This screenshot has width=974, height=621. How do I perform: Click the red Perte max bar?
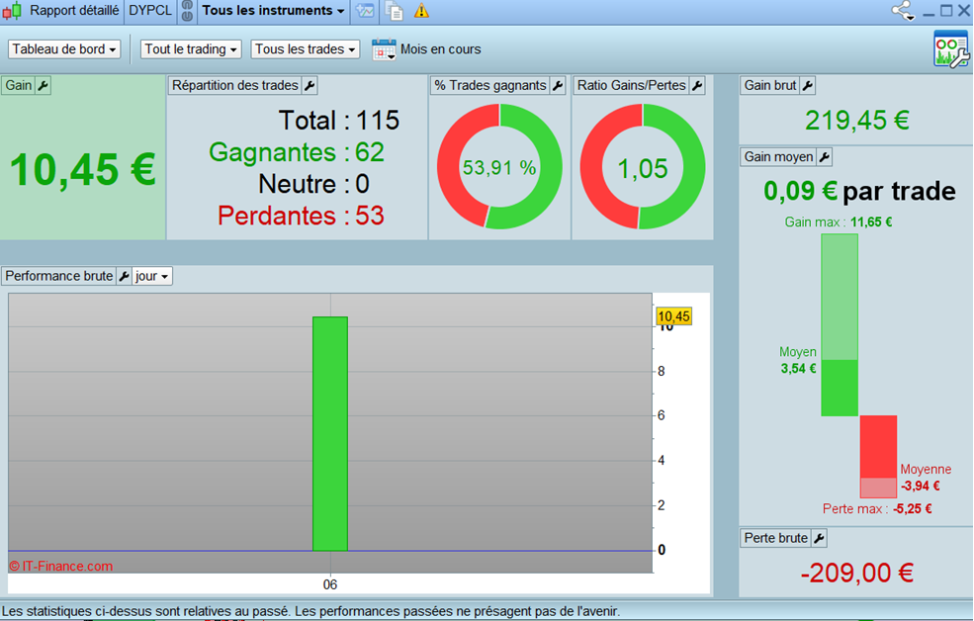878,457
